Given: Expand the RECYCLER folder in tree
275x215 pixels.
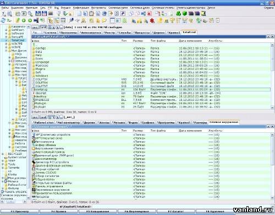Looking at the screenshot, I should click(3, 154).
